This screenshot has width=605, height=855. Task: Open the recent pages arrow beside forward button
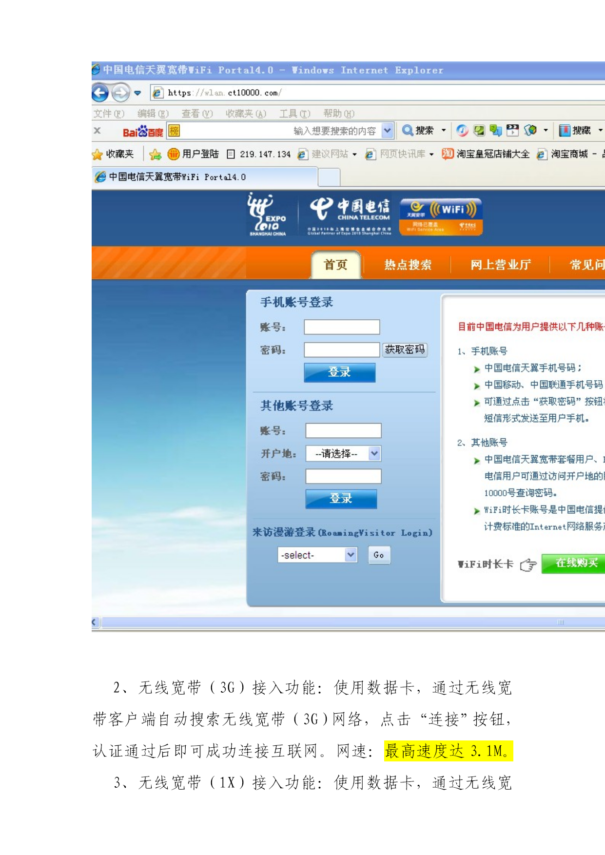pyautogui.click(x=137, y=93)
